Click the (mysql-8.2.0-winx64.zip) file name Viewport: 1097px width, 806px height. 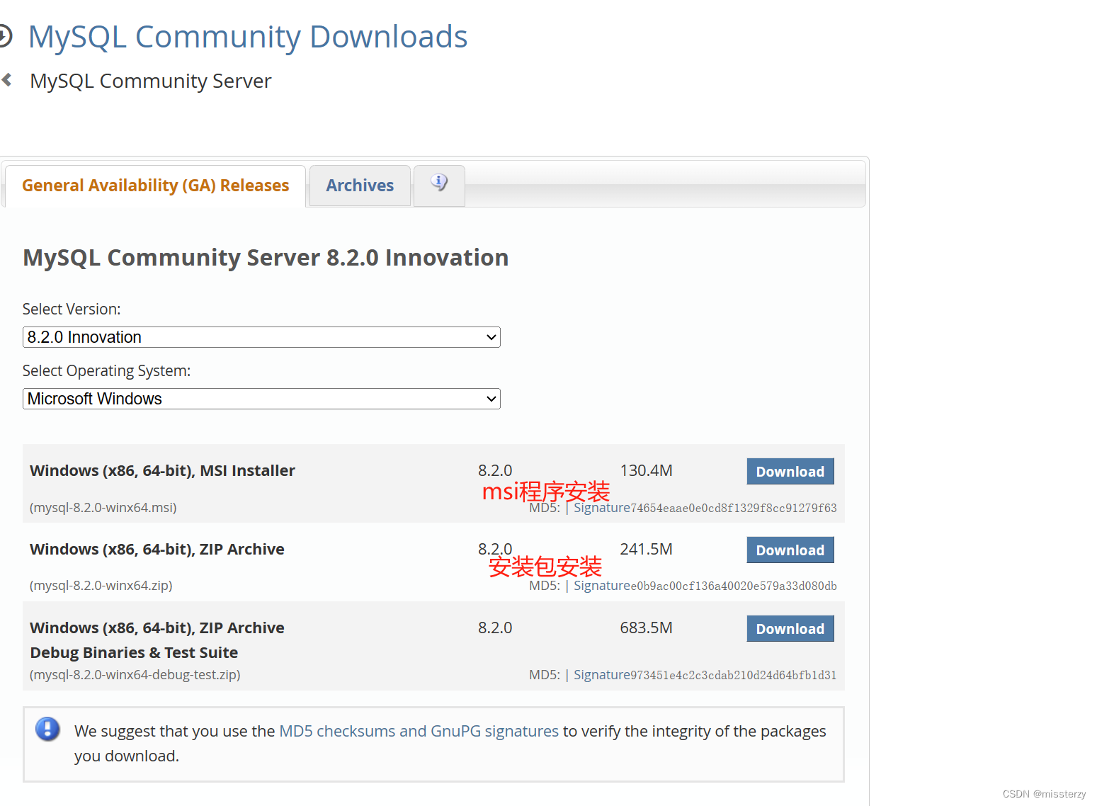pos(101,586)
